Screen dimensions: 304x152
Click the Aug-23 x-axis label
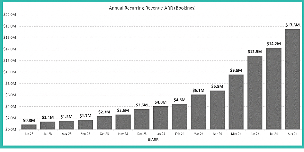(67, 133)
